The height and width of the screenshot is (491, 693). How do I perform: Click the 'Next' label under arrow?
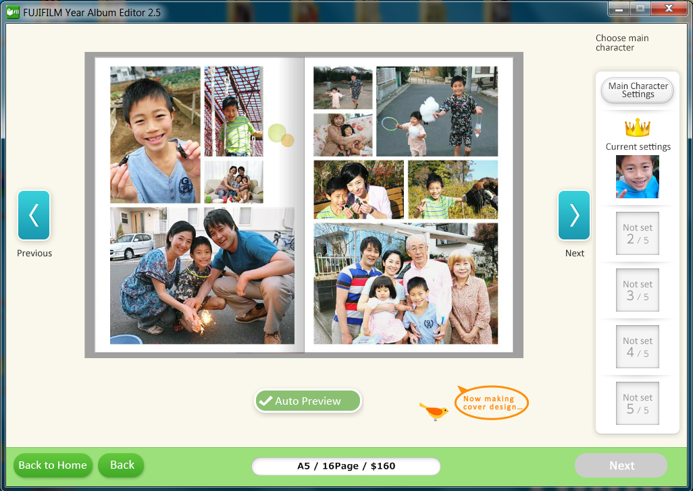(x=575, y=253)
